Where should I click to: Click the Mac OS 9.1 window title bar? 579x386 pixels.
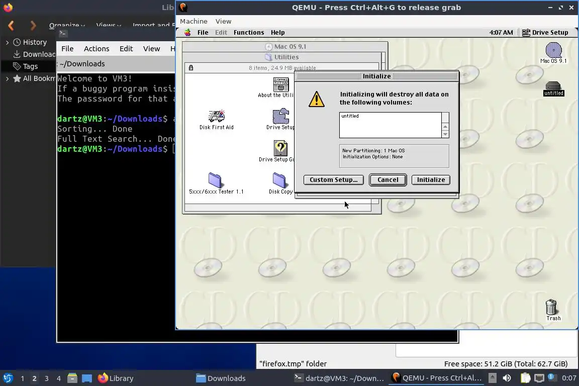pos(285,47)
